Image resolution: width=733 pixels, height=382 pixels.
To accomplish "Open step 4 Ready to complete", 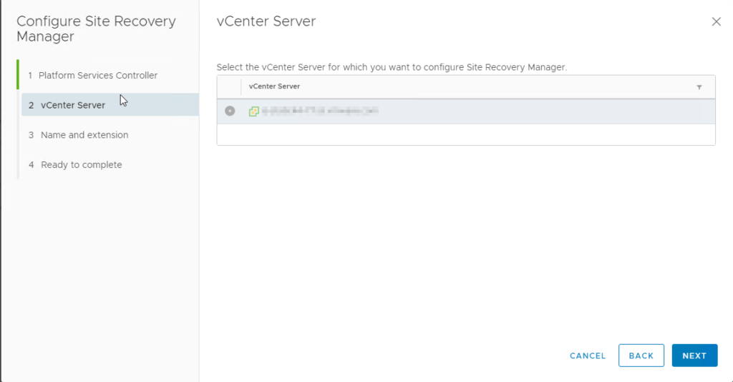I will coord(81,165).
